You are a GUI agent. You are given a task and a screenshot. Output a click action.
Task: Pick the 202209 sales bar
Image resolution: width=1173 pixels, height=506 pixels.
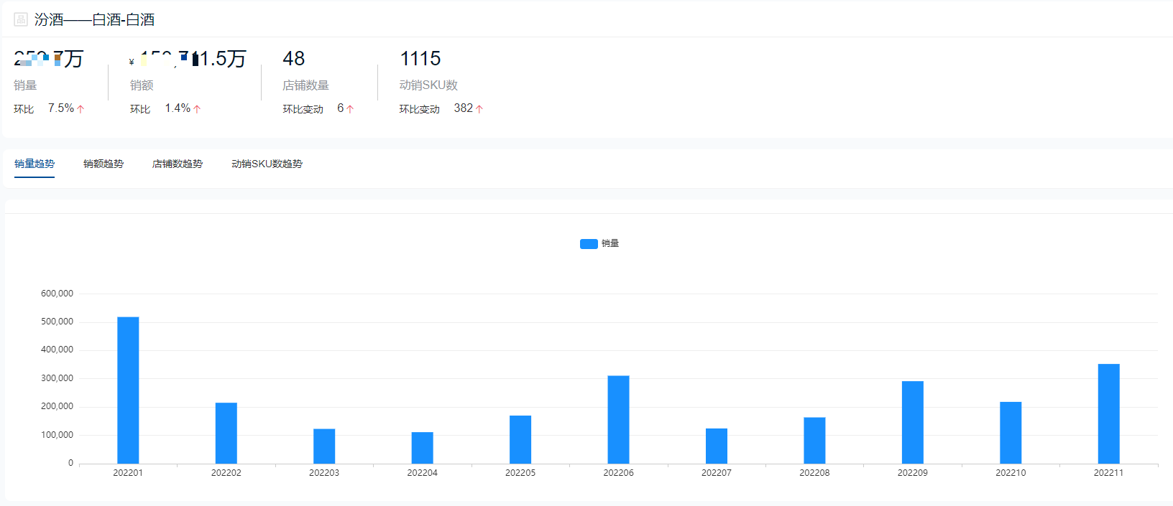pyautogui.click(x=912, y=423)
